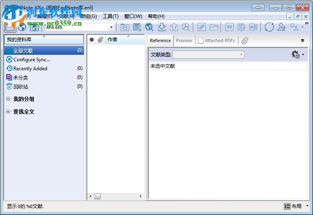Click the Open Link chain icon
This screenshot has width=313, height=215.
pyautogui.click(x=202, y=27)
